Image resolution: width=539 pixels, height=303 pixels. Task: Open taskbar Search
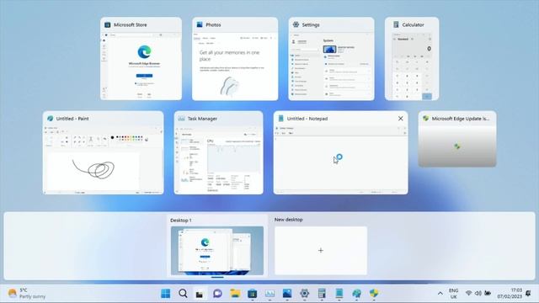pos(183,294)
